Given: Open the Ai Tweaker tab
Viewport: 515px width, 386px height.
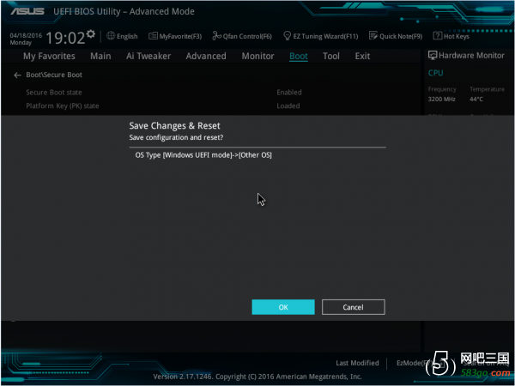Looking at the screenshot, I should pos(148,56).
